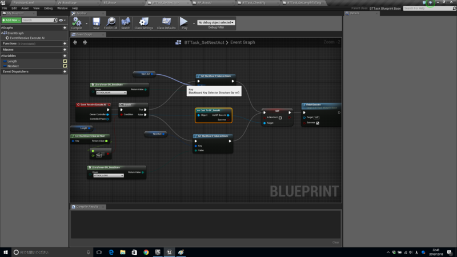457x257 pixels.
Task: Compile the blueprint
Action: (77, 23)
